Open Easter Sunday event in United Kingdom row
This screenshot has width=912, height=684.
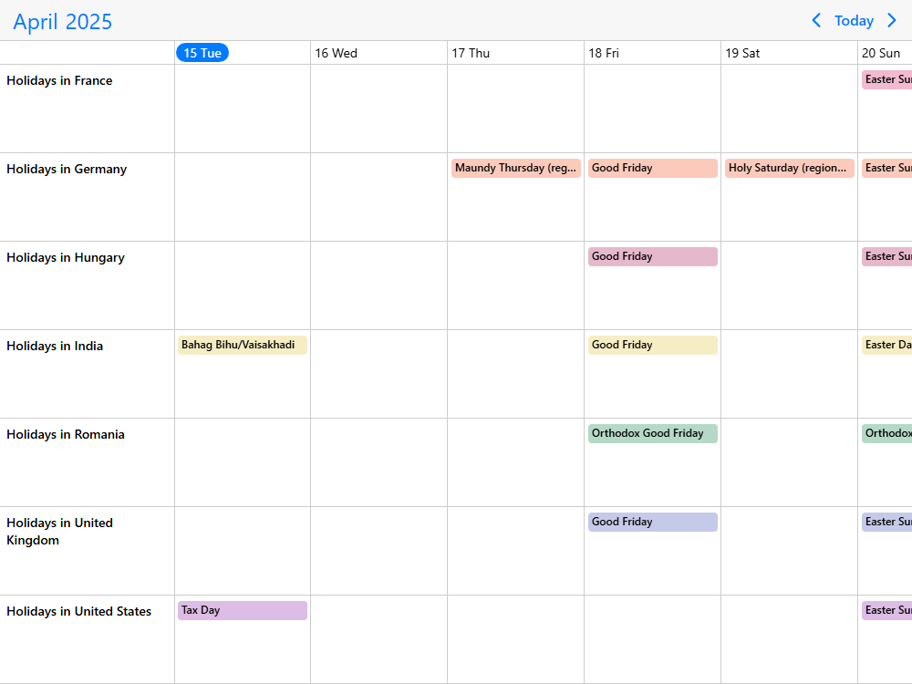click(886, 522)
